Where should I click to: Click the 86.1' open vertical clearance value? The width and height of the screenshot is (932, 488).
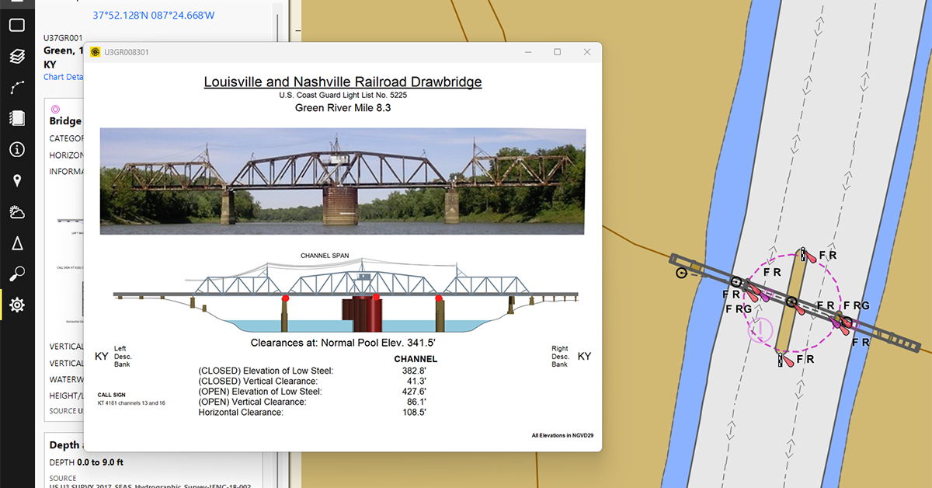(x=416, y=402)
